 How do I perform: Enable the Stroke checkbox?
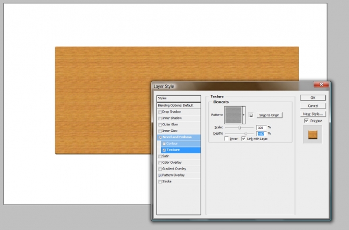(160, 182)
